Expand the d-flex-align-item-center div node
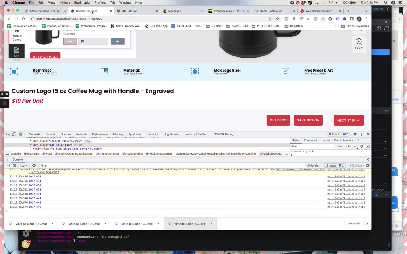This screenshot has width=407, height=254. [33, 149]
